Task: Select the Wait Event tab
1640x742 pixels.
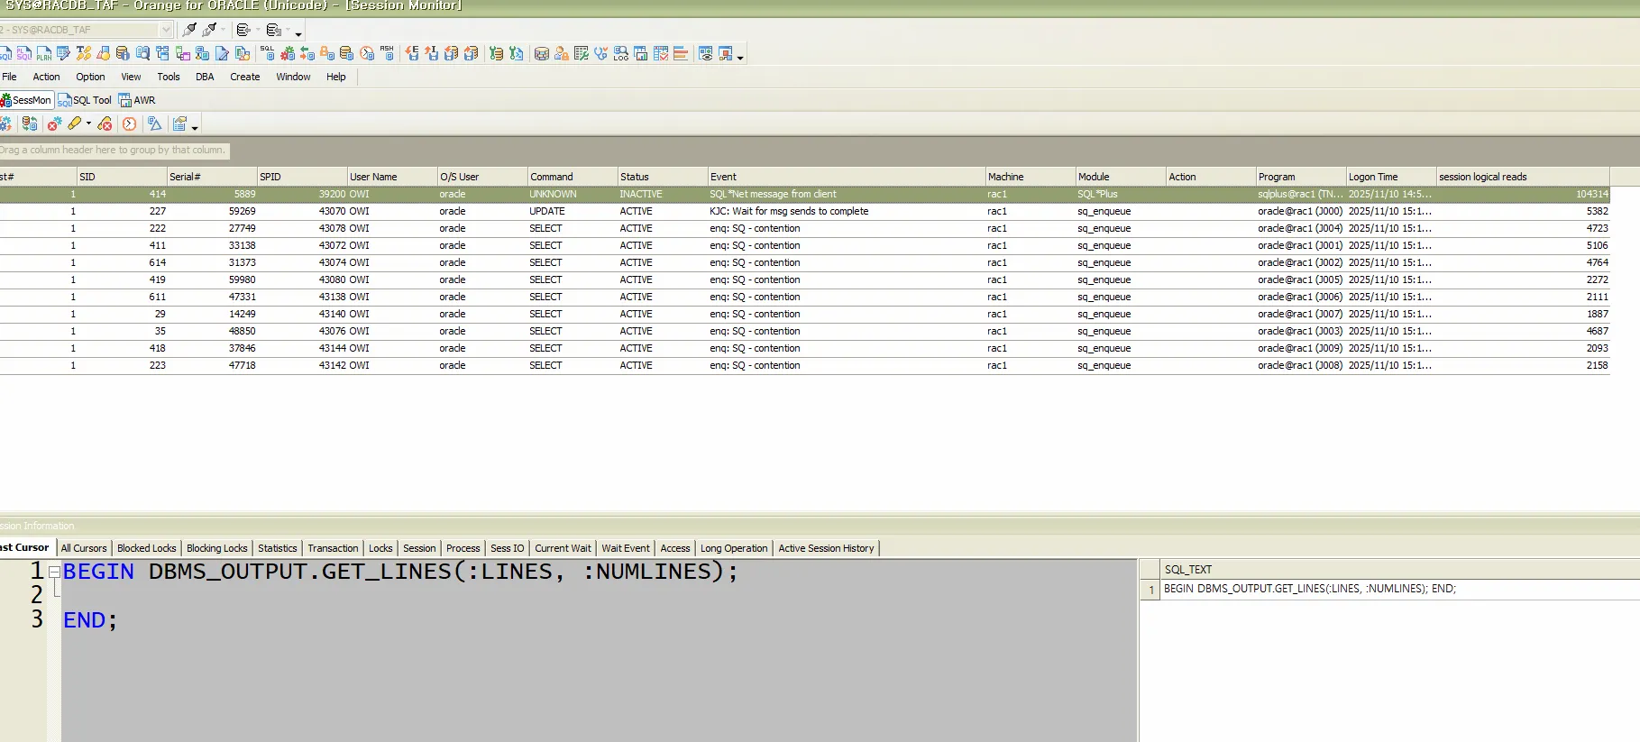Action: [626, 548]
